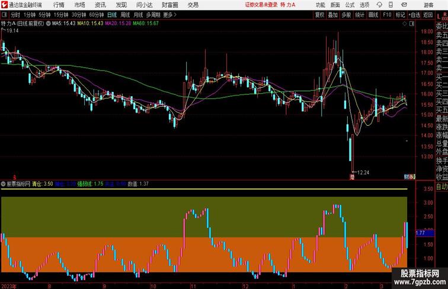Screen dimensions: 448x289
Task: Open the F10 company info button
Action: [387, 15]
